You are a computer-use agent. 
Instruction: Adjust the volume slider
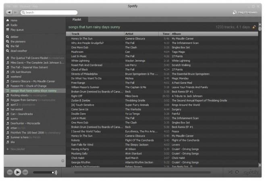click(x=44, y=173)
